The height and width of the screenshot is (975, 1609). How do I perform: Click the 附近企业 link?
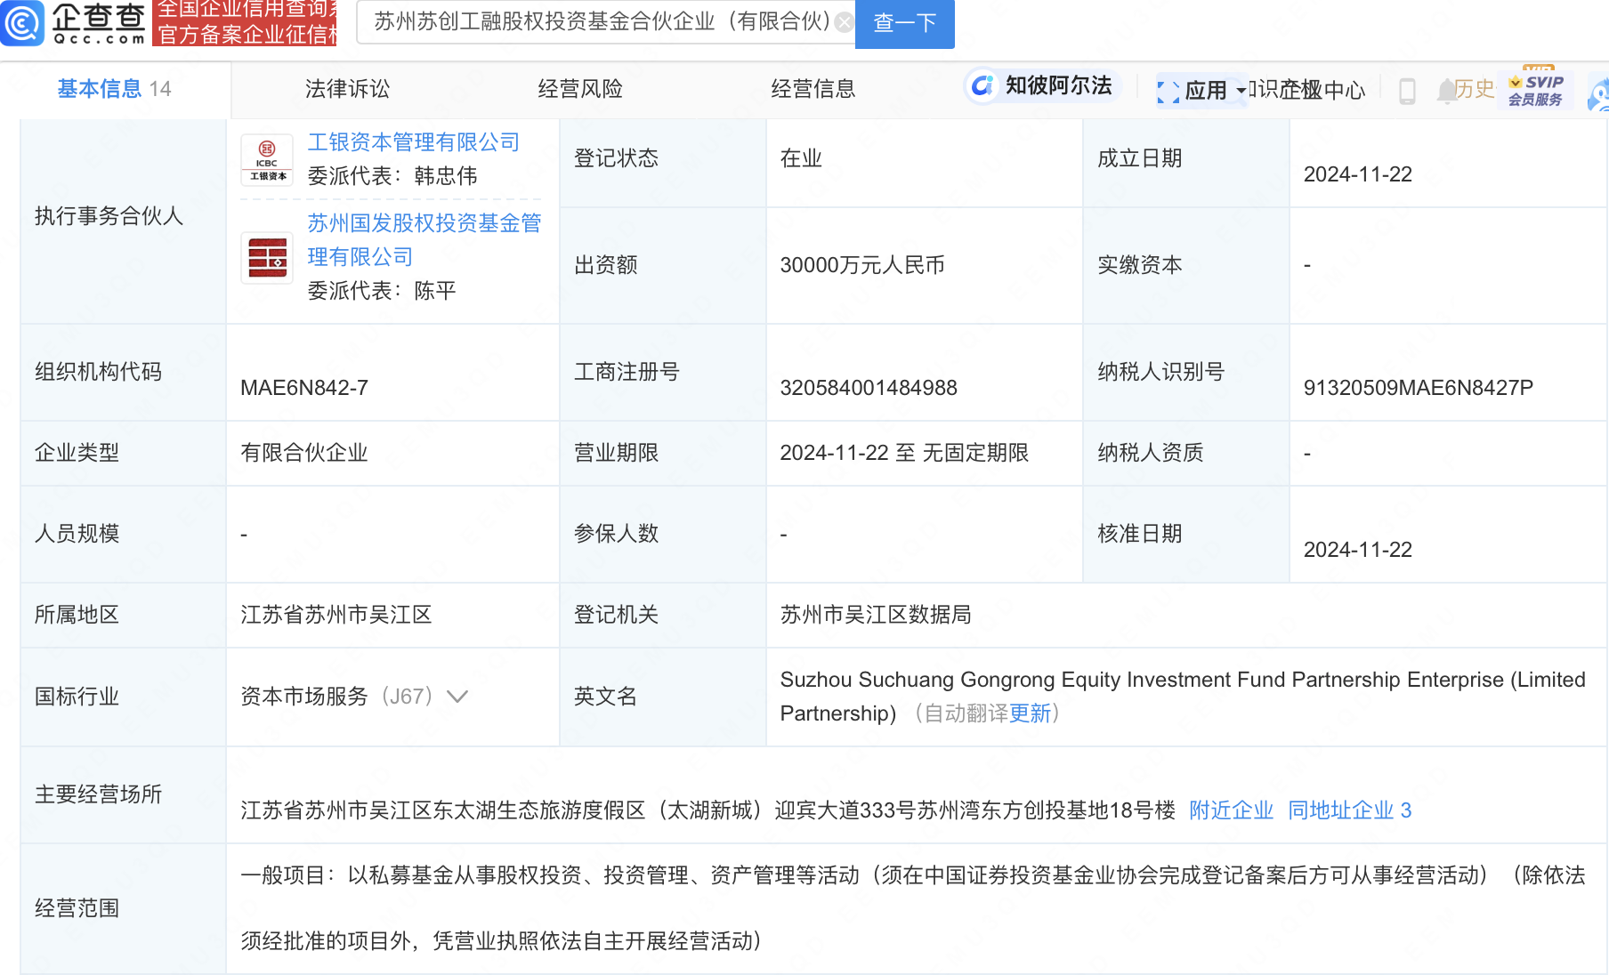(x=1231, y=810)
